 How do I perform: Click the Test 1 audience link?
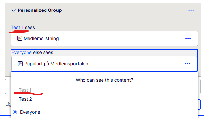(x=17, y=27)
